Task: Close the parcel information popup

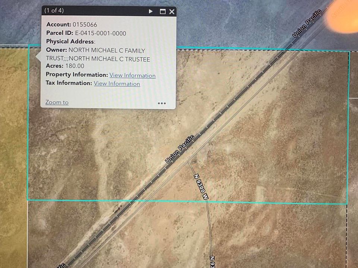Action: point(172,11)
